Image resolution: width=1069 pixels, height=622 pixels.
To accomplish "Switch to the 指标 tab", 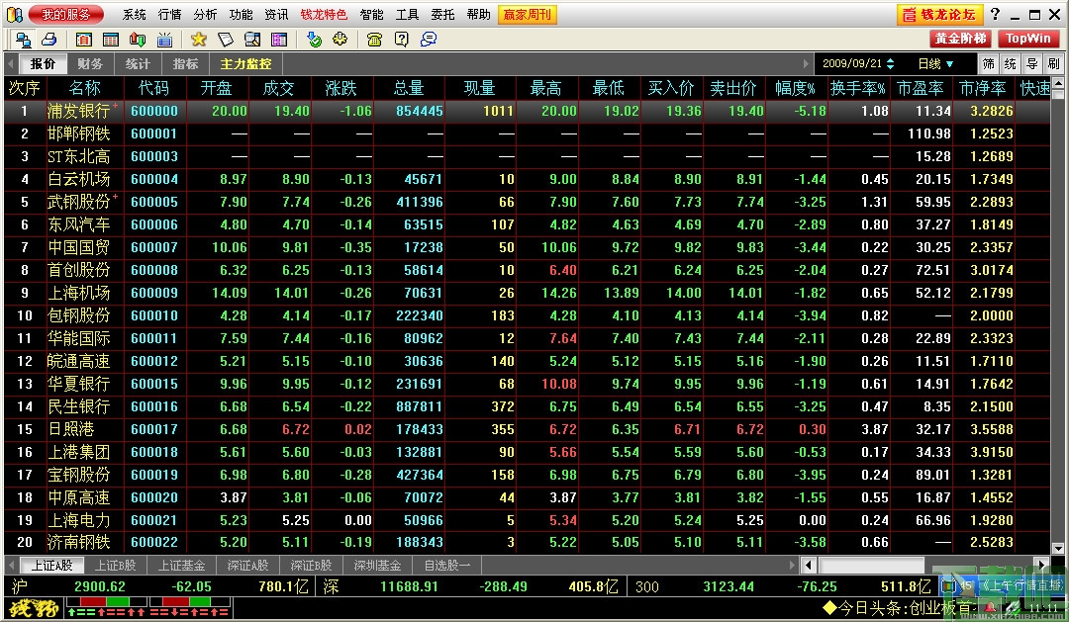I will 185,64.
